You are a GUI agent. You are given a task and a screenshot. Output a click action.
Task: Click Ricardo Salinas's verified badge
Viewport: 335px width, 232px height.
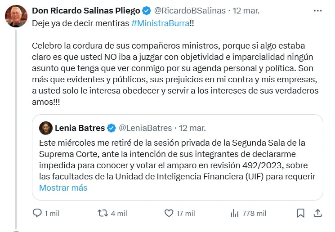point(147,10)
